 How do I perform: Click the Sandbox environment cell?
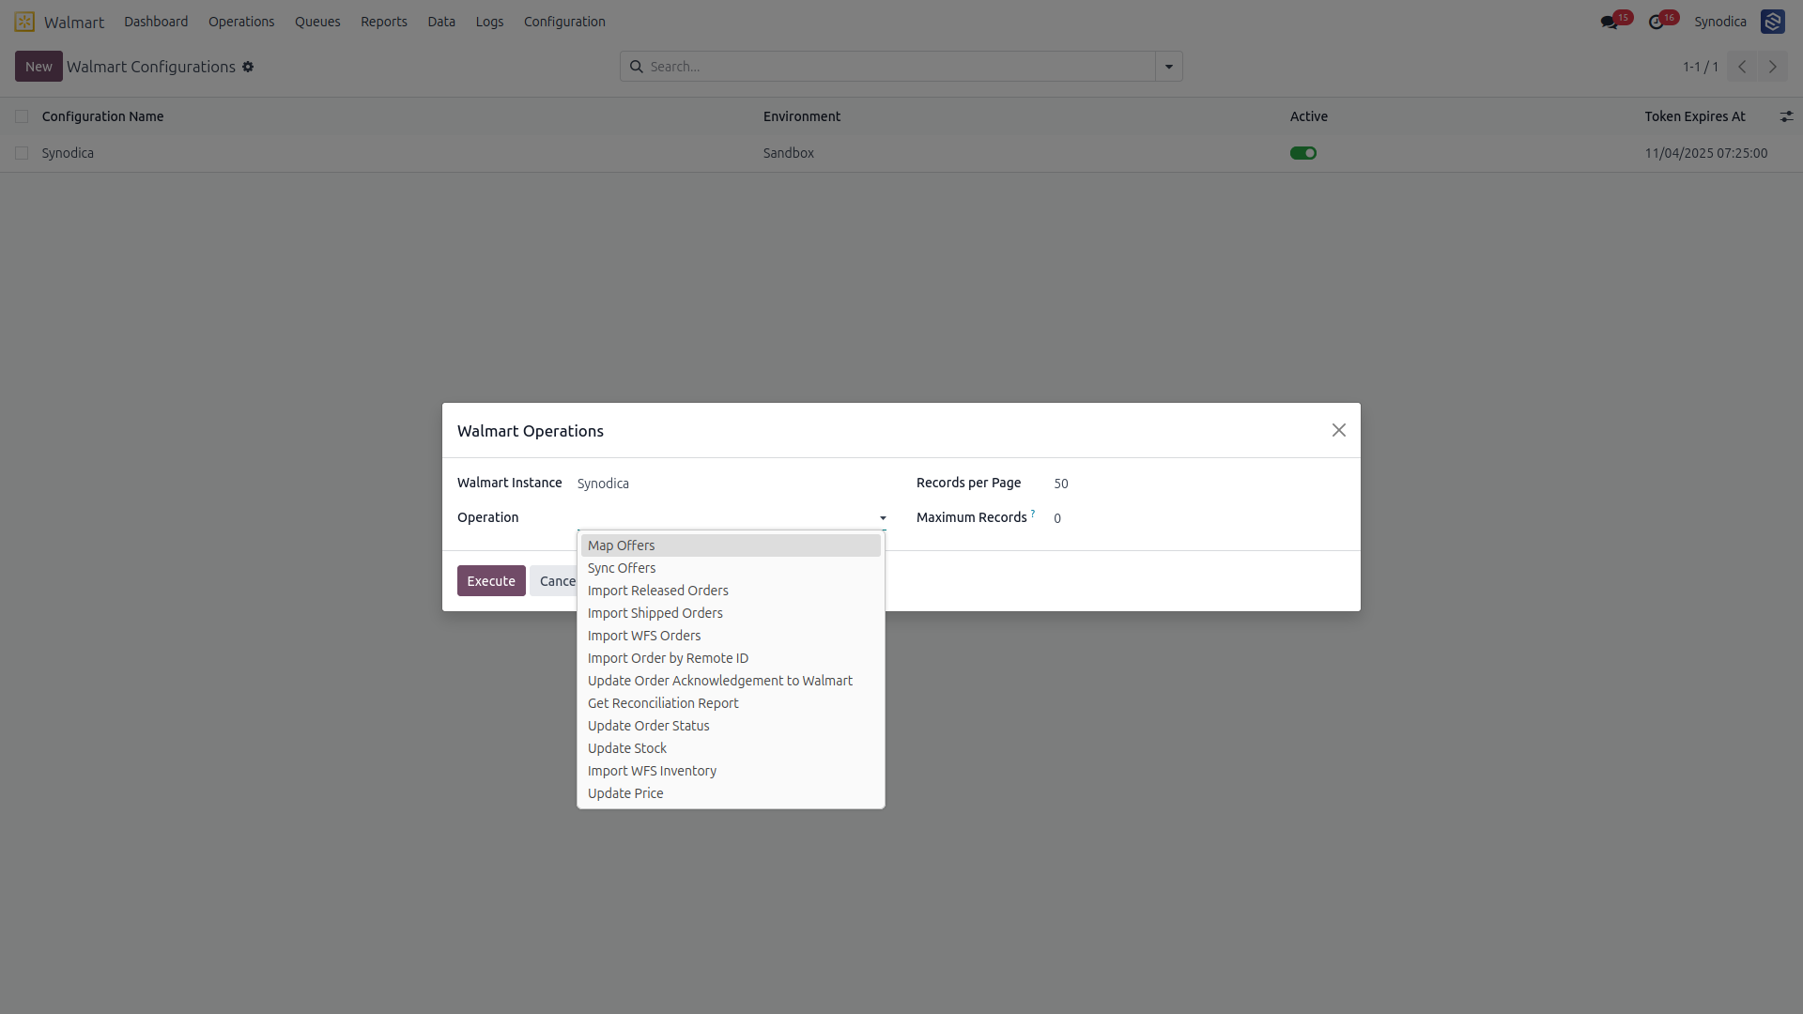789,153
